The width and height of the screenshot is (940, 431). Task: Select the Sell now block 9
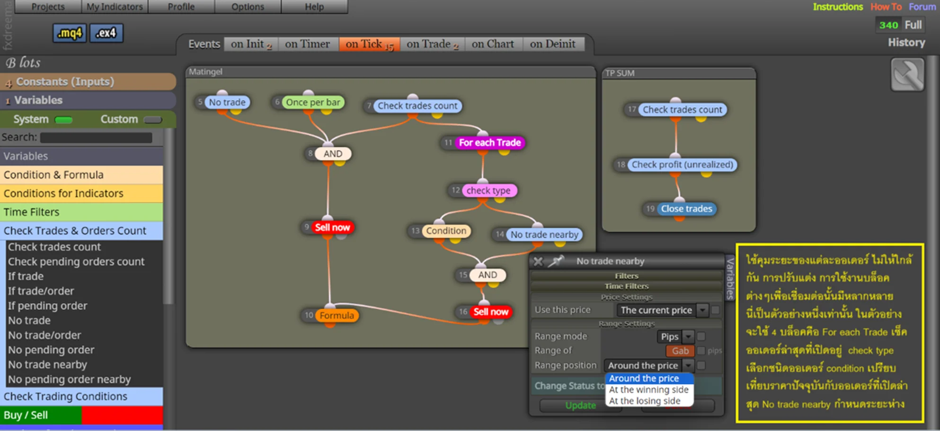click(x=332, y=228)
